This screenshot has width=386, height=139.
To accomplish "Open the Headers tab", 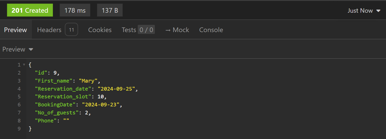I will click(49, 30).
